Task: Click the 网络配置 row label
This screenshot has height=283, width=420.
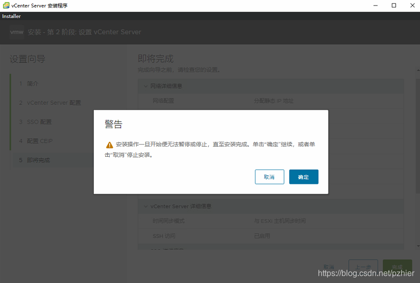Action: [x=163, y=101]
